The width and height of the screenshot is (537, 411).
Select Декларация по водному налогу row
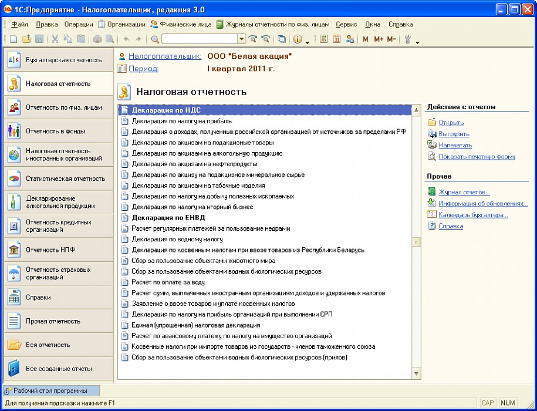[264, 239]
